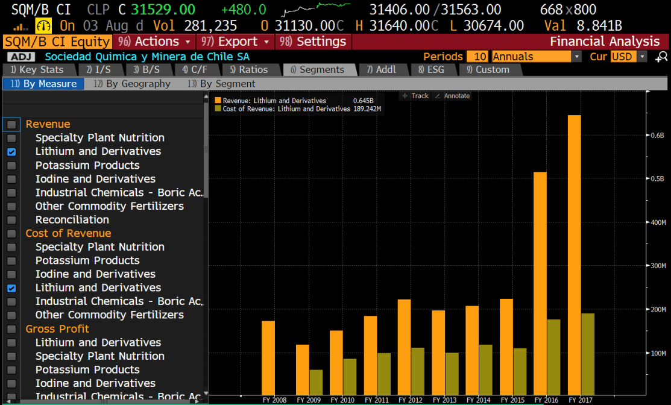Viewport: 671px width, 405px height.
Task: Switch to the ESG tab
Action: [432, 70]
